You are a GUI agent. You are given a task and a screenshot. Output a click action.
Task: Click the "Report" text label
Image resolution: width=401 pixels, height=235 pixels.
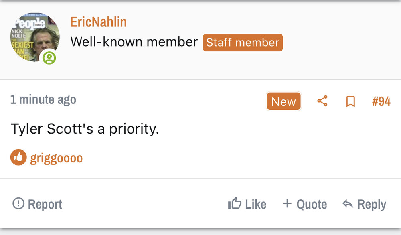pyautogui.click(x=45, y=204)
